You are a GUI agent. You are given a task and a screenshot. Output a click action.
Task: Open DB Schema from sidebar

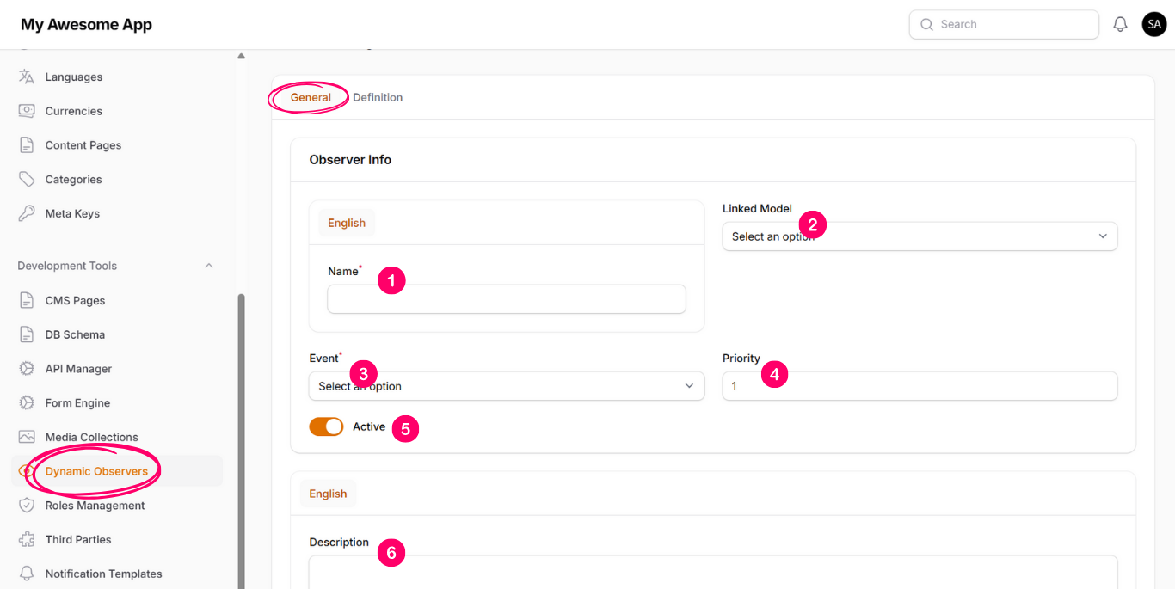click(x=75, y=334)
